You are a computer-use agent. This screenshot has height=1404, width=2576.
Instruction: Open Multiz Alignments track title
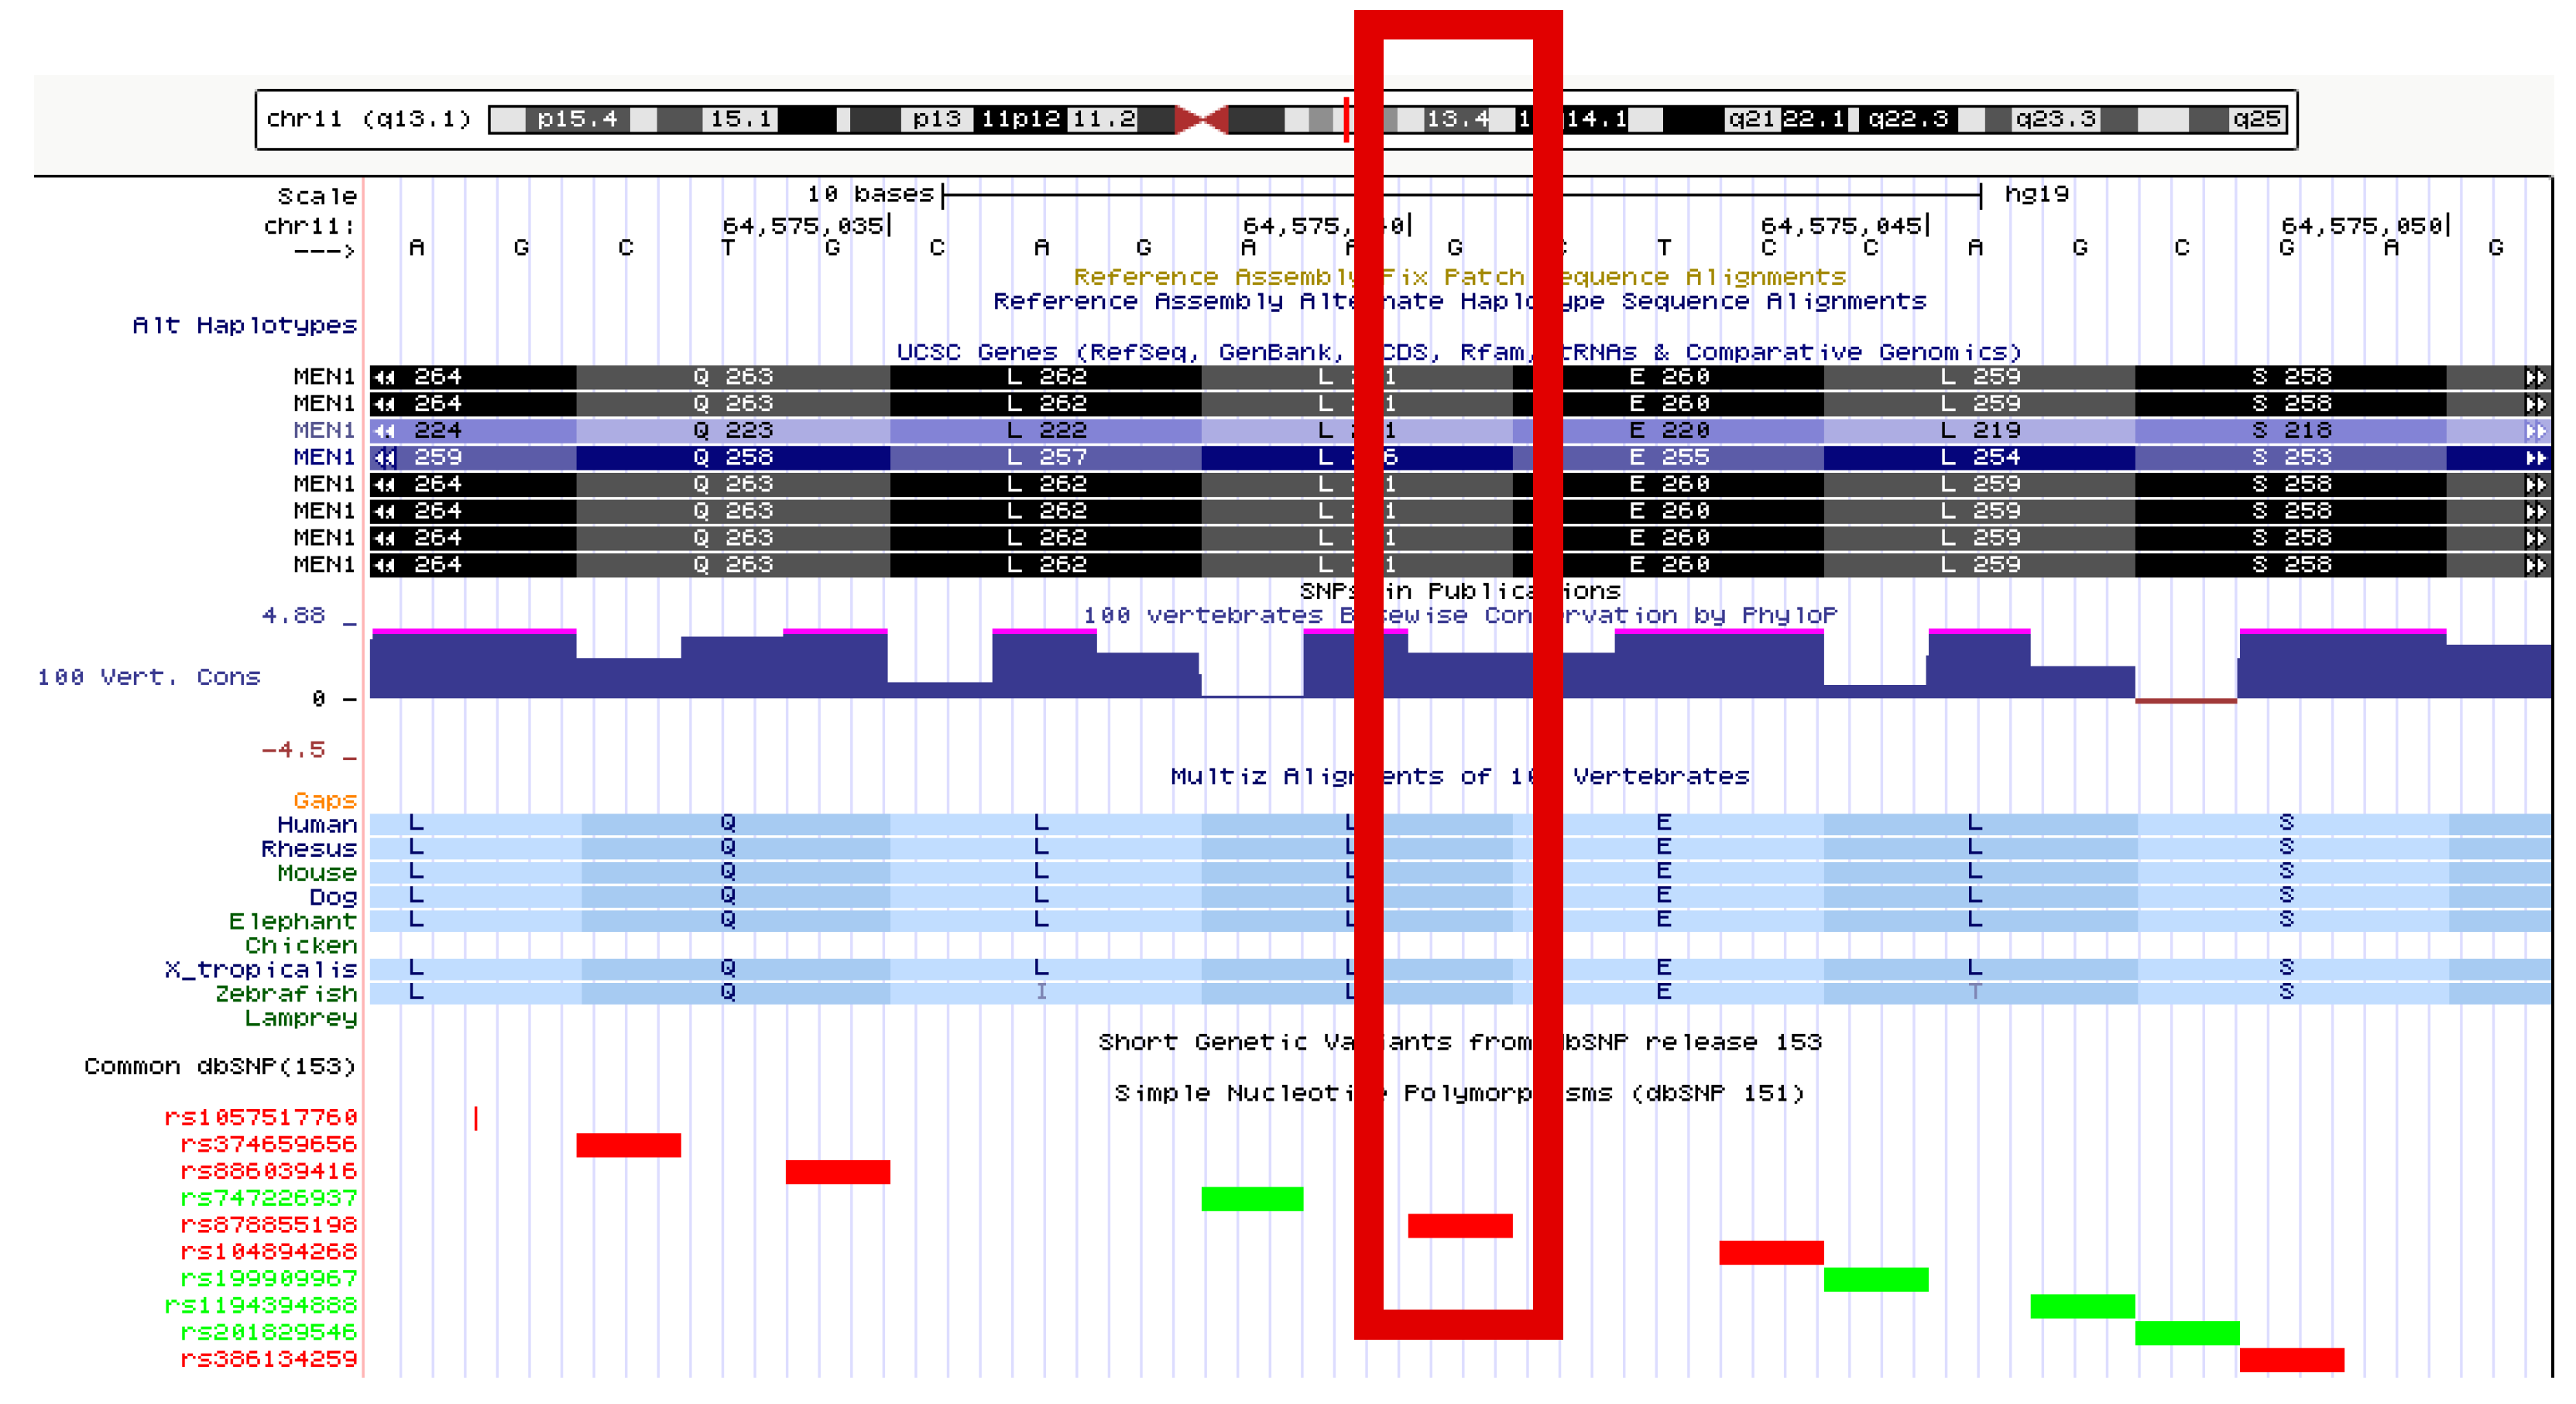[1460, 776]
